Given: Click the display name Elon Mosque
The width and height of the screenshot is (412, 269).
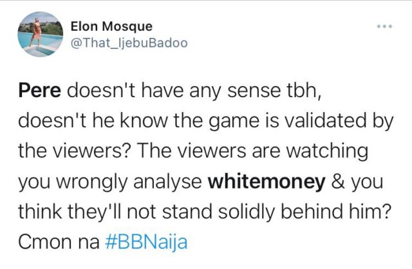Looking at the screenshot, I should [x=111, y=26].
